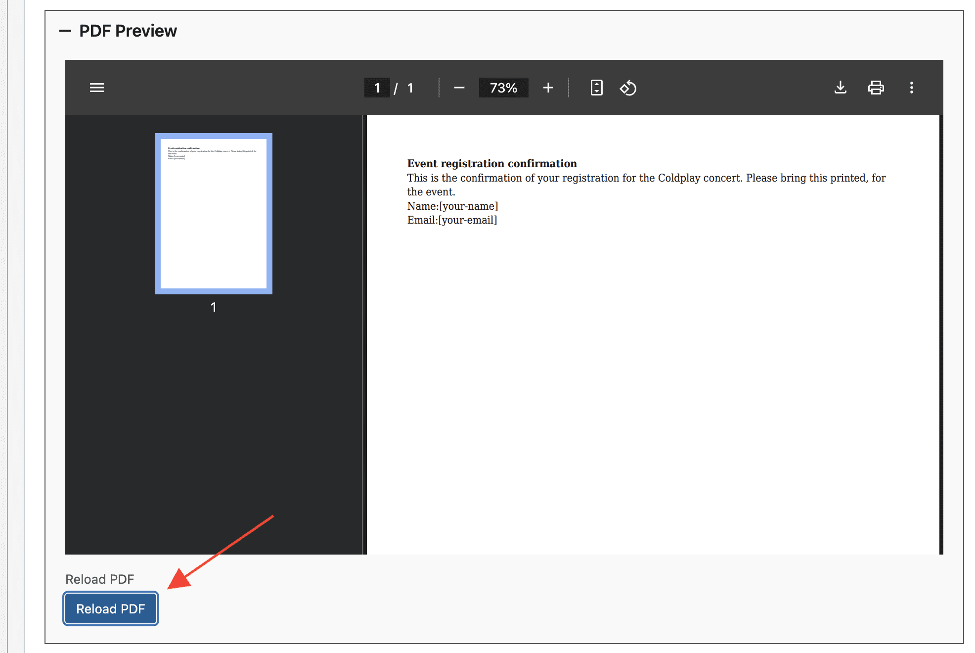The image size is (975, 653).
Task: Collapse the PDF Preview section
Action: coord(65,31)
